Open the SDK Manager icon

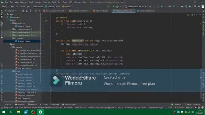(190, 6)
